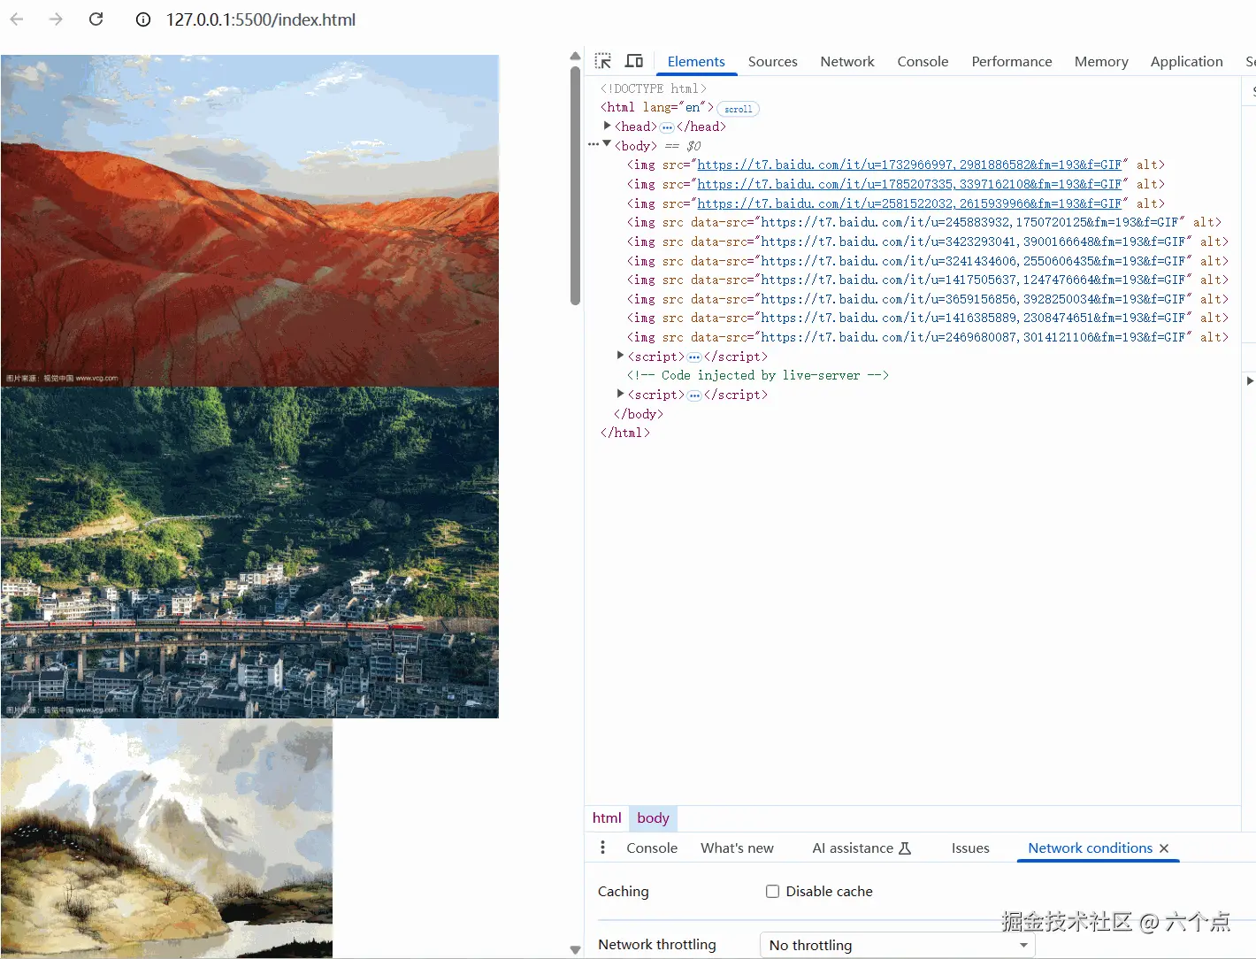
Task: Expand the second script element after live-server comment
Action: [620, 393]
